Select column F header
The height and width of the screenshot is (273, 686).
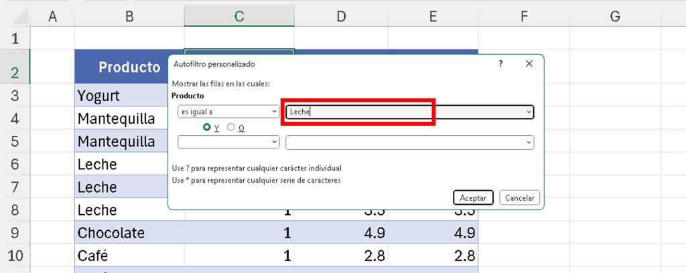coord(523,16)
